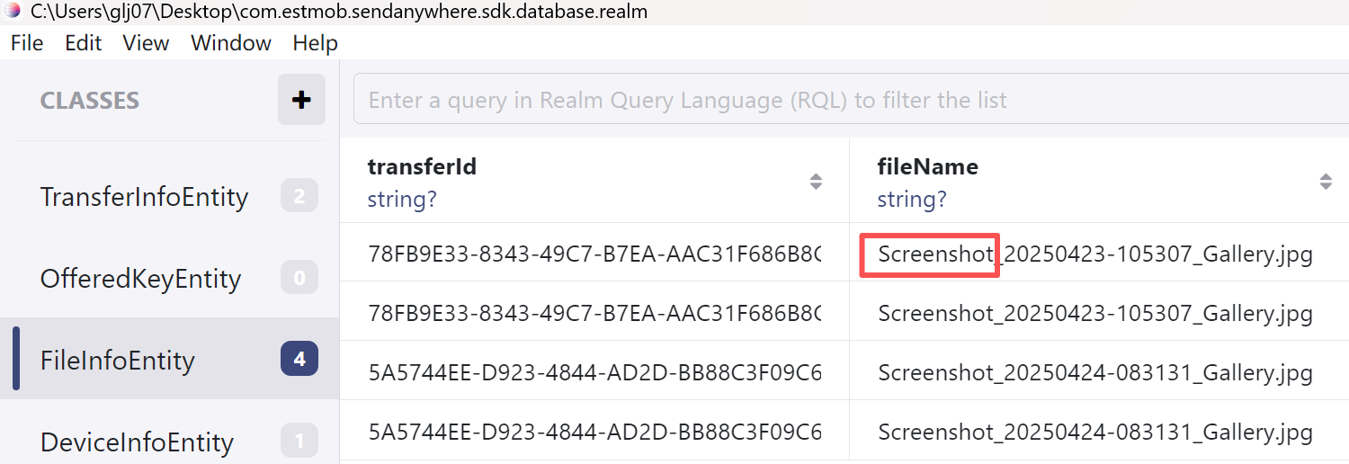Click the sort arrows in fileName column
The width and height of the screenshot is (1349, 464).
[1325, 182]
